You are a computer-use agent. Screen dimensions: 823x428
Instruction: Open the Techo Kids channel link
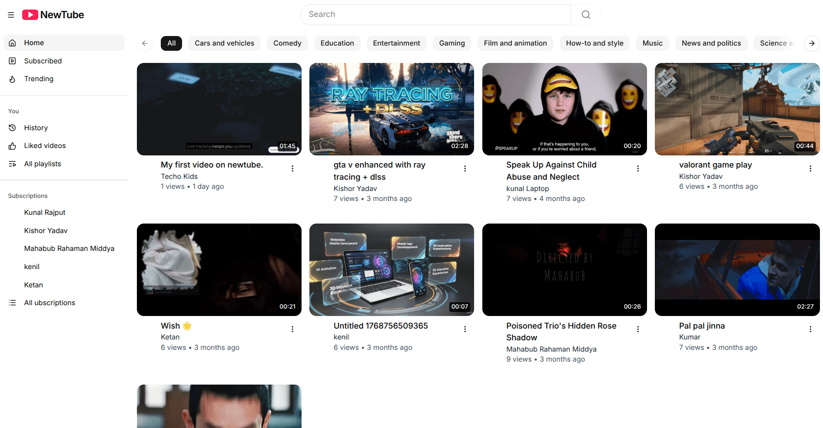[x=179, y=176]
